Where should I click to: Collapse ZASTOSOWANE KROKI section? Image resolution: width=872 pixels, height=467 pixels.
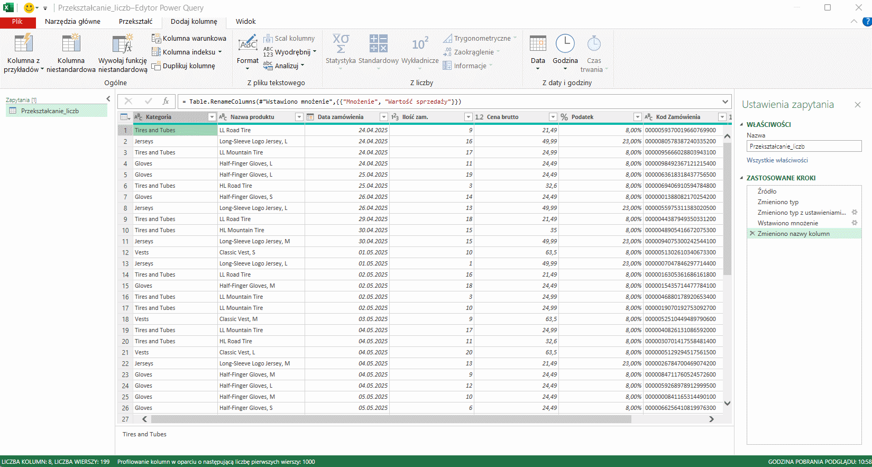pos(741,178)
